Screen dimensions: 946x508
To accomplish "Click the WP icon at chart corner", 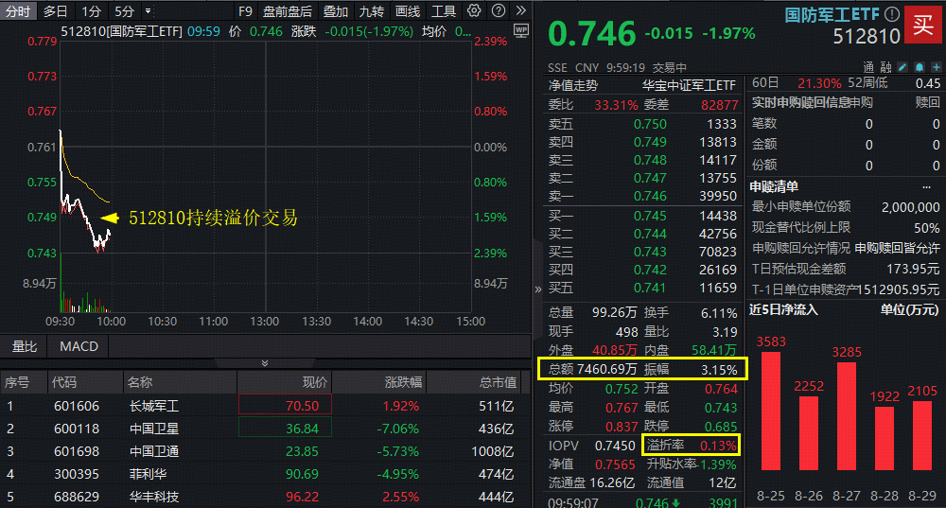I will click(520, 30).
